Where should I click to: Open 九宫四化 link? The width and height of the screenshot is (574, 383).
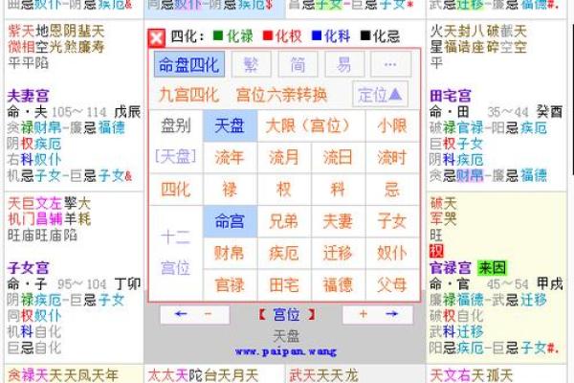188,95
